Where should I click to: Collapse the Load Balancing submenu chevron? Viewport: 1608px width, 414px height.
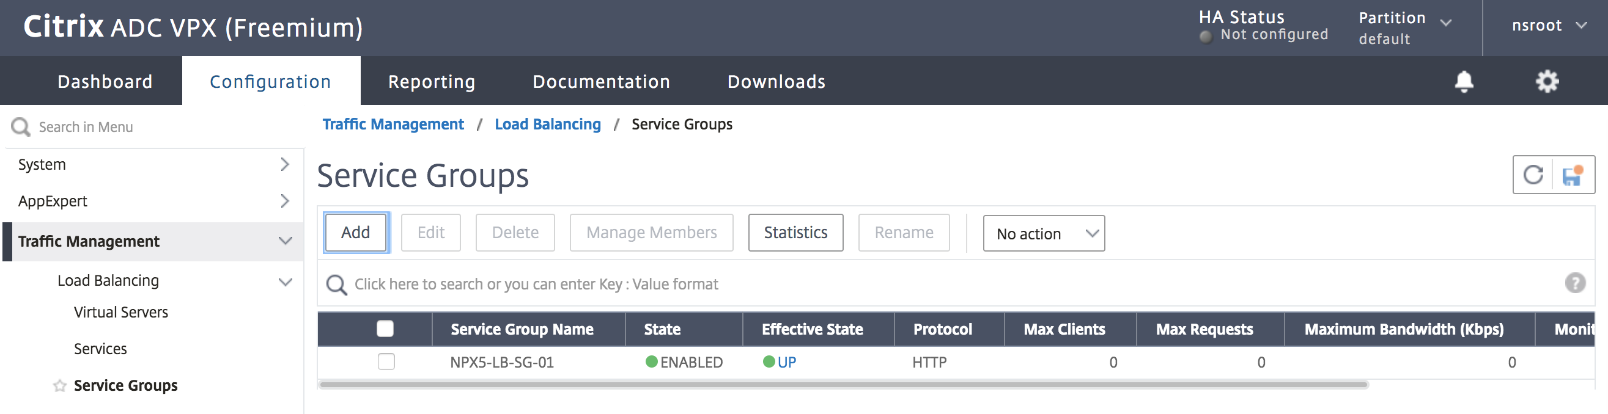(286, 282)
